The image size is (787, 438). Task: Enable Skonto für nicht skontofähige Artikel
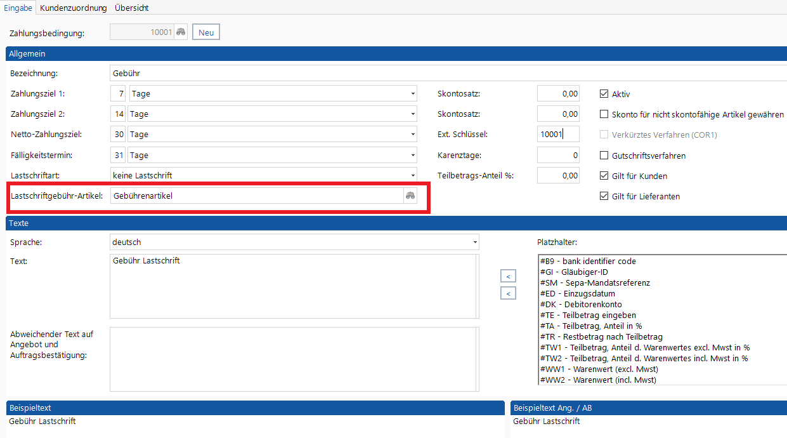(x=604, y=114)
